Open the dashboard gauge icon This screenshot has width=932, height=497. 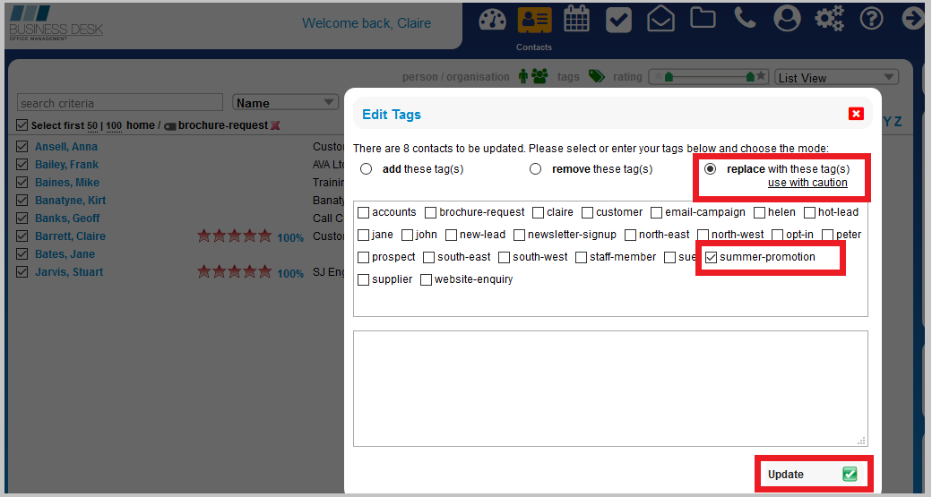pyautogui.click(x=492, y=20)
